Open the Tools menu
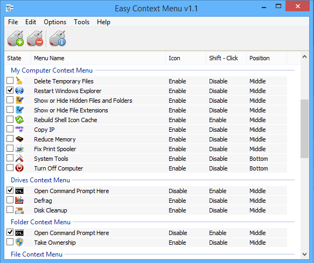314x263 pixels. [x=81, y=22]
